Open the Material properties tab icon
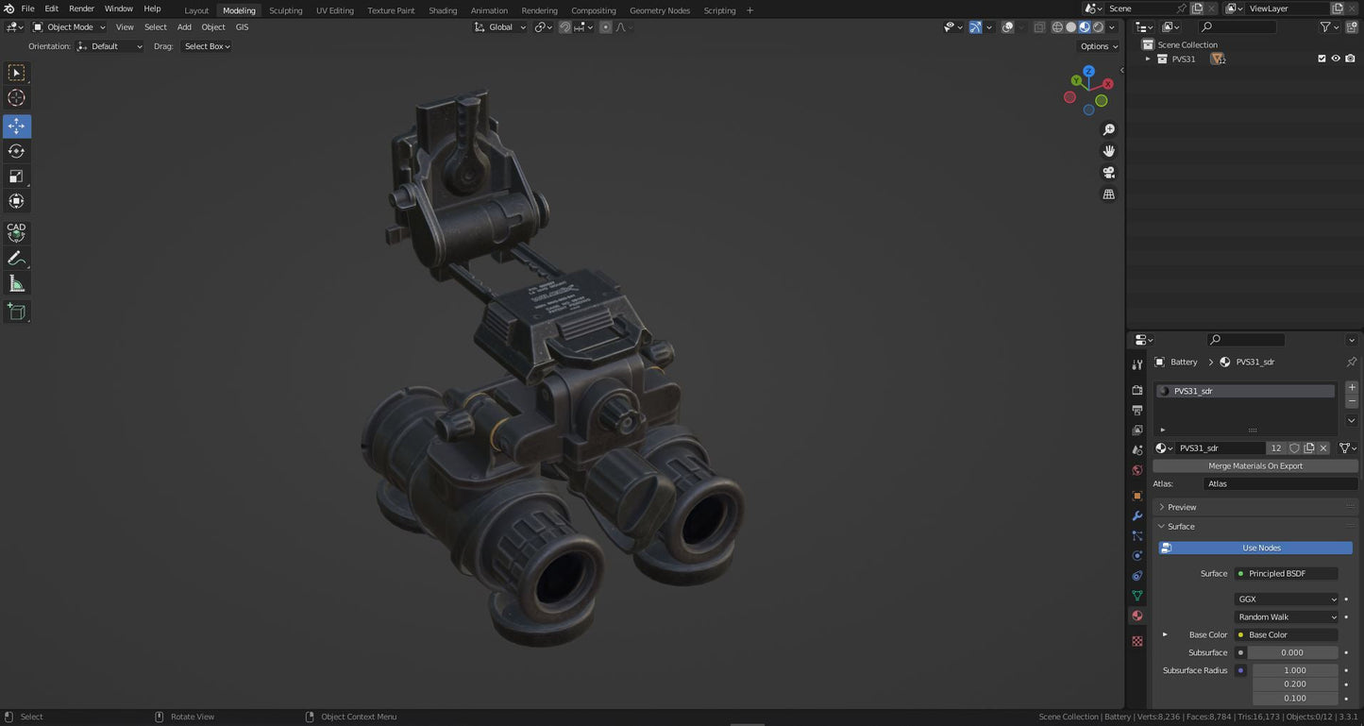Image resolution: width=1364 pixels, height=726 pixels. 1137,616
